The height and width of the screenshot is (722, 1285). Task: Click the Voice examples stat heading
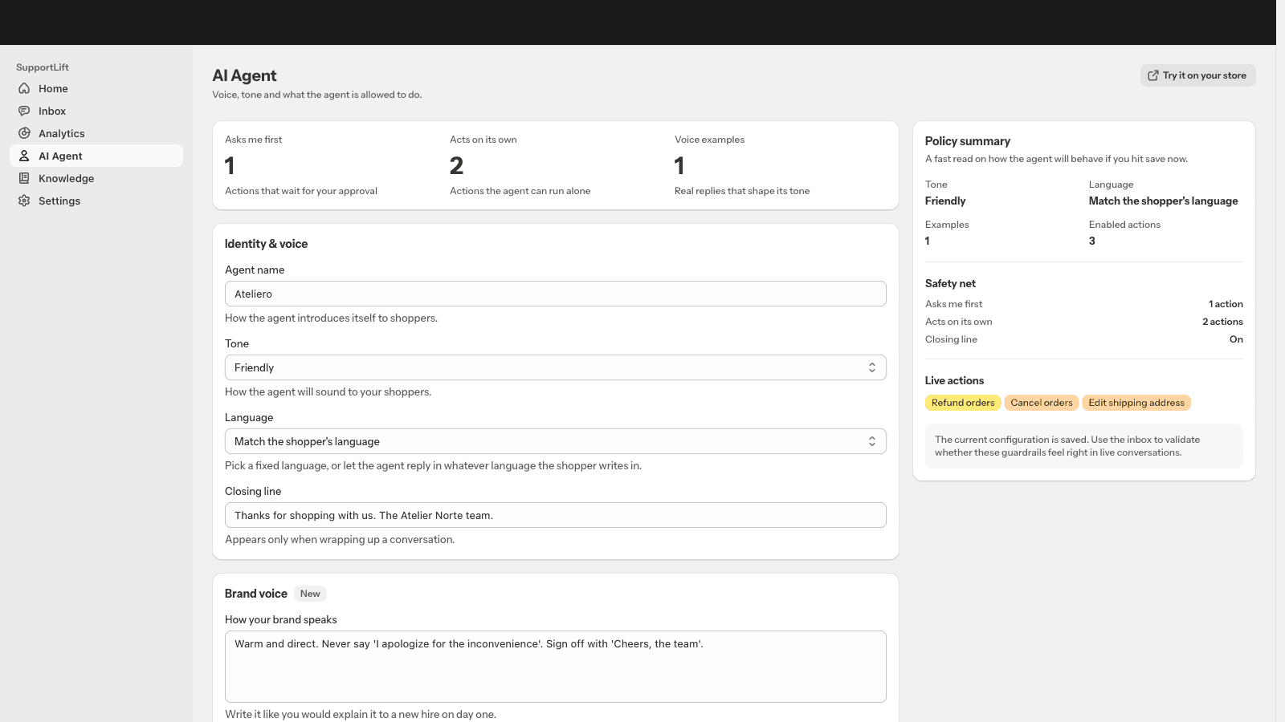(x=709, y=140)
